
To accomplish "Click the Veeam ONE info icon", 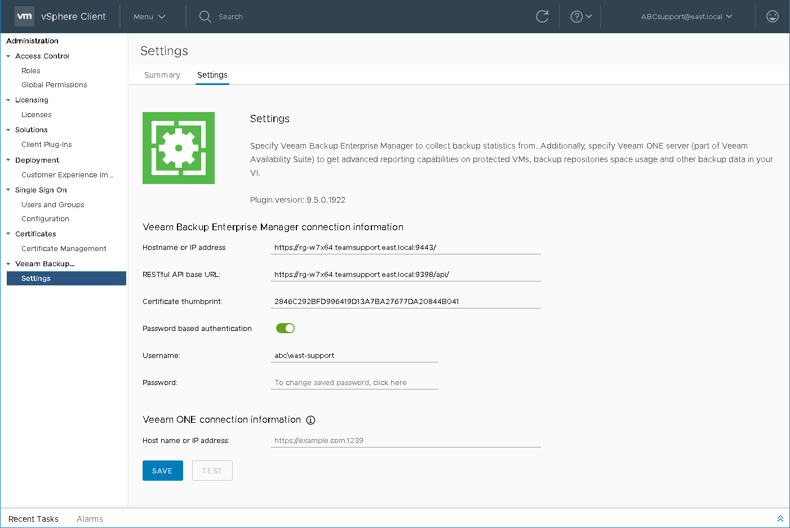I will [x=310, y=420].
